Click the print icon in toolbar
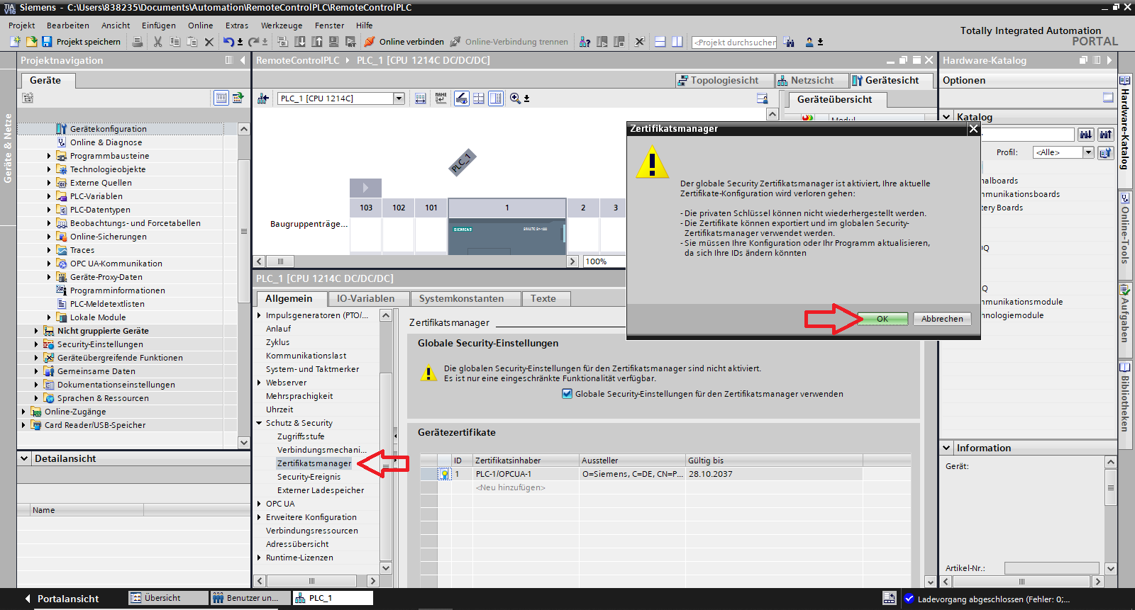 (138, 42)
